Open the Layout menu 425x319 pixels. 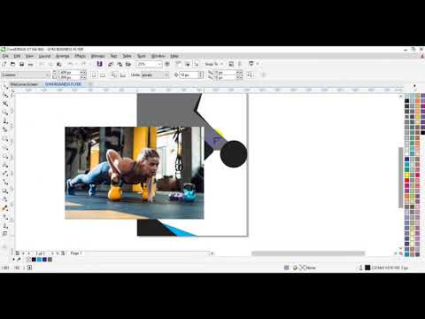pyautogui.click(x=44, y=56)
